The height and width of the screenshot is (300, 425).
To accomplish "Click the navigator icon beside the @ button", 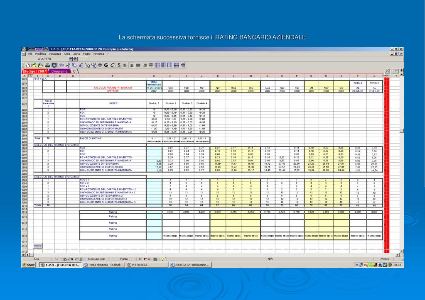I will [71, 59].
